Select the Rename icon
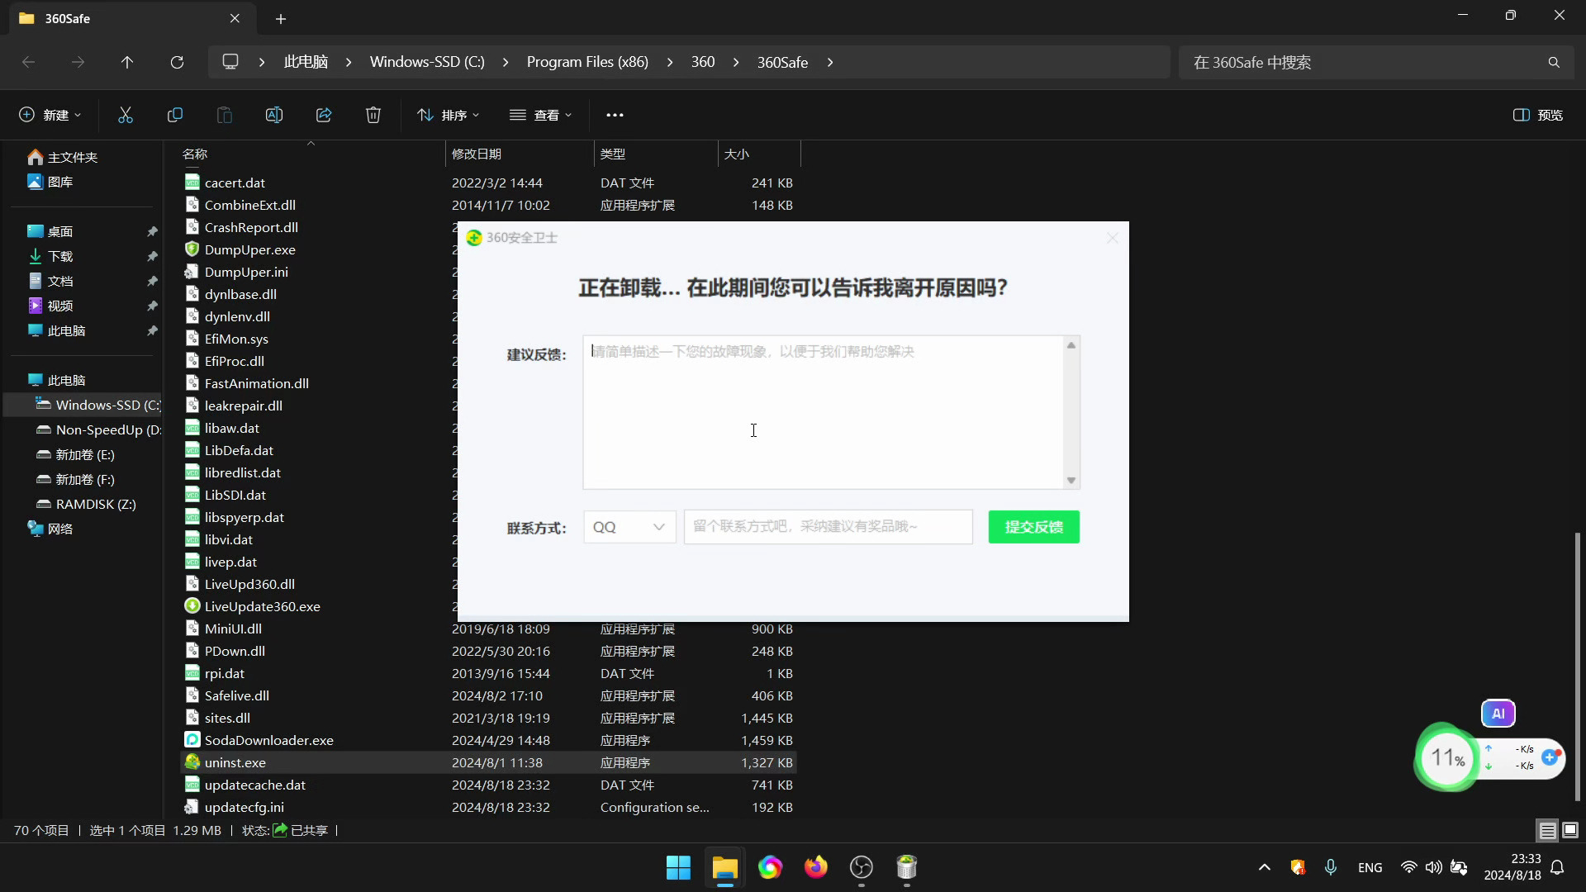 click(x=273, y=115)
